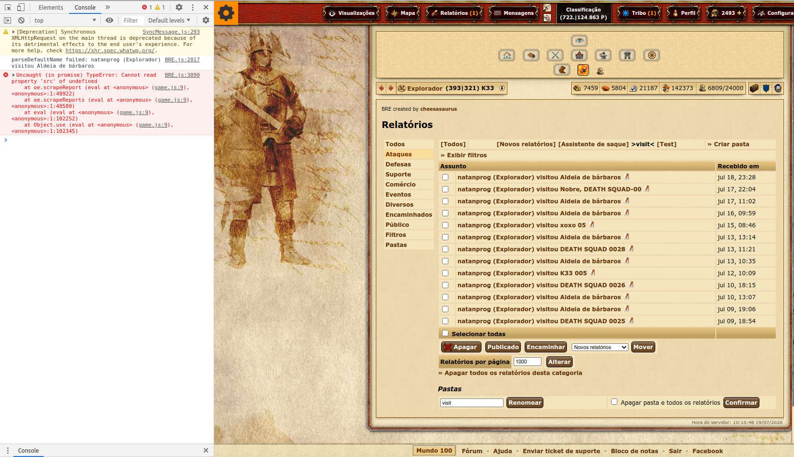Show console sidebar toggle icon
This screenshot has height=457, width=794.
pos(7,20)
